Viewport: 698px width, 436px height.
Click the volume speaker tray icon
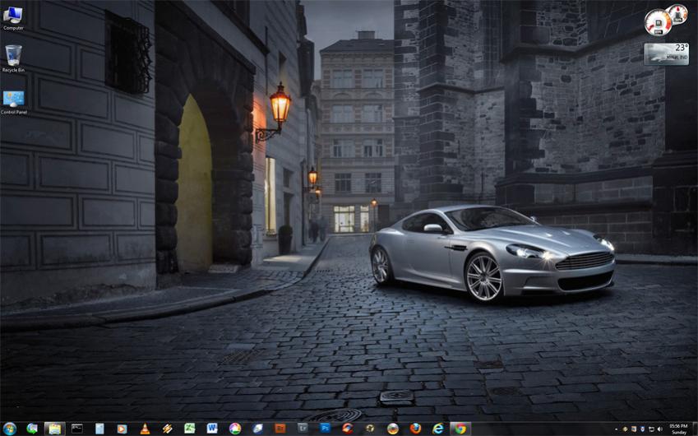point(661,429)
